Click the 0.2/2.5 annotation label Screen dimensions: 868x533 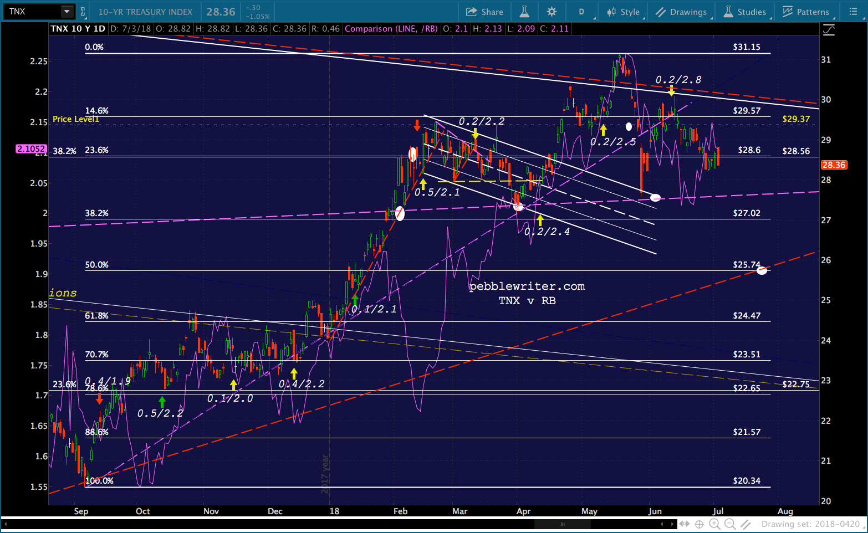pos(614,142)
